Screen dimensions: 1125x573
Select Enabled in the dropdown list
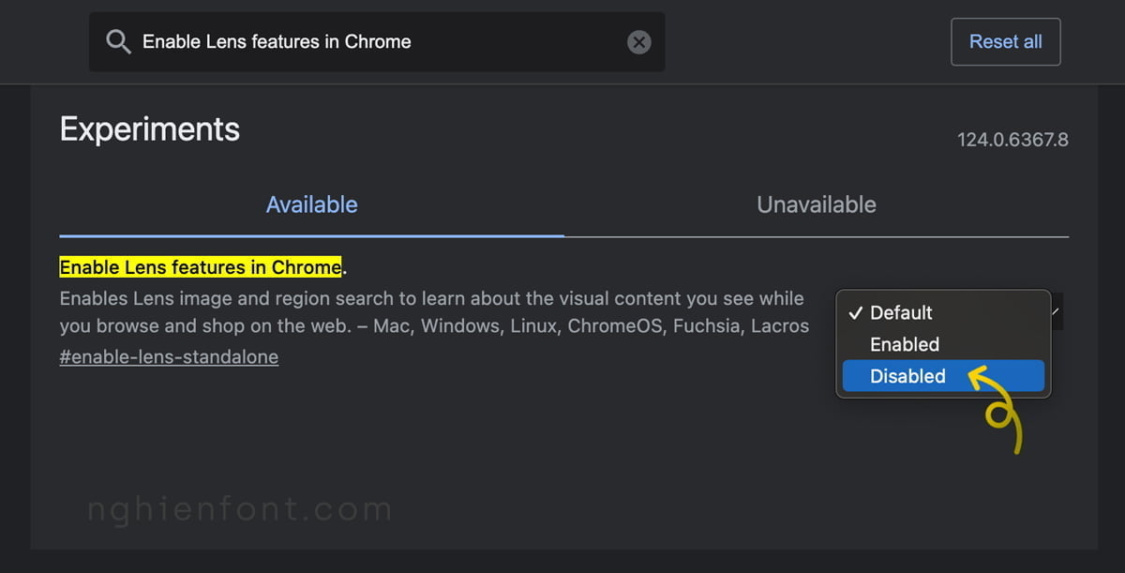point(943,344)
